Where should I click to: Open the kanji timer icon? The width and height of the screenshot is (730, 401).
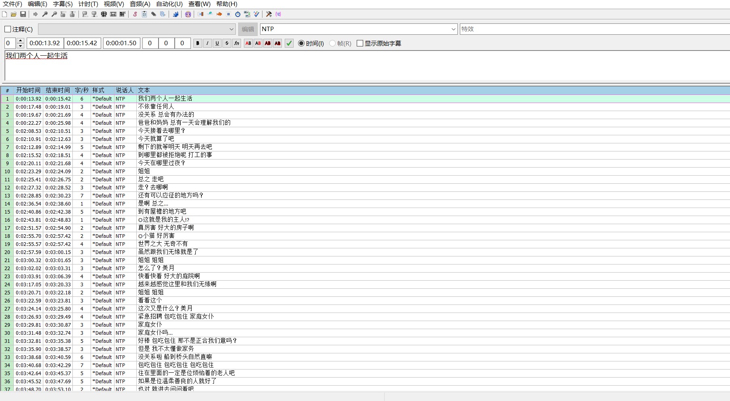pyautogui.click(x=247, y=14)
